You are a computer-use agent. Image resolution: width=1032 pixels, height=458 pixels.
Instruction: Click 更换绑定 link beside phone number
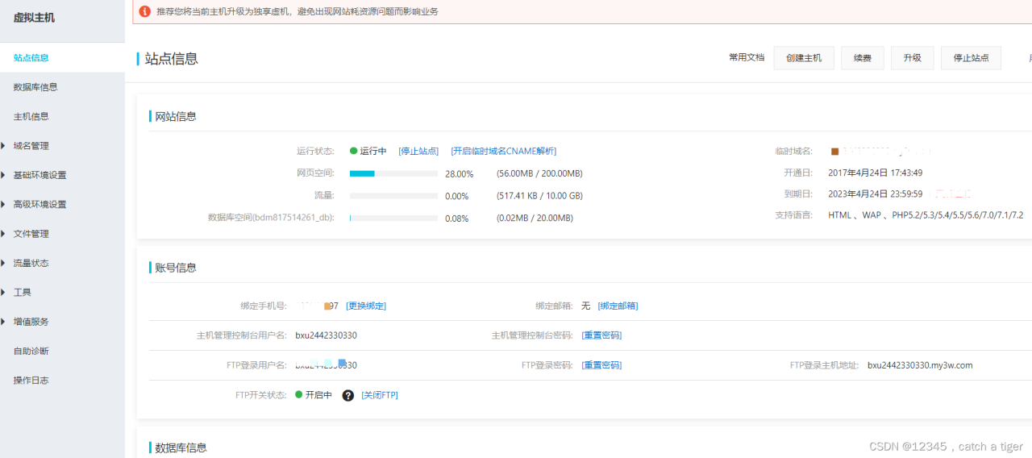pyautogui.click(x=366, y=306)
